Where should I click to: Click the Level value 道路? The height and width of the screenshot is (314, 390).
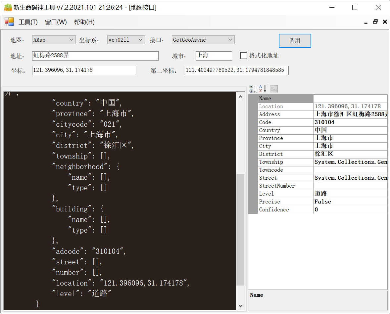tap(320, 194)
